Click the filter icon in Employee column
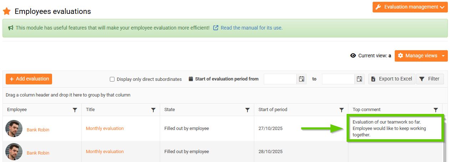The width and height of the screenshot is (450, 162). coord(75,110)
